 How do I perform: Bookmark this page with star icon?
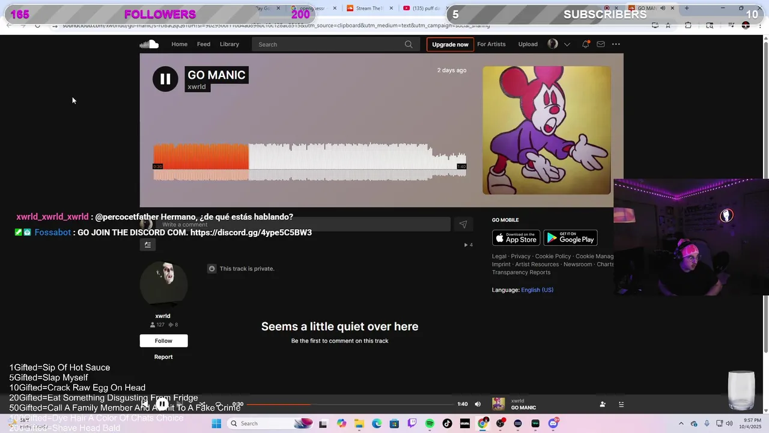(668, 25)
